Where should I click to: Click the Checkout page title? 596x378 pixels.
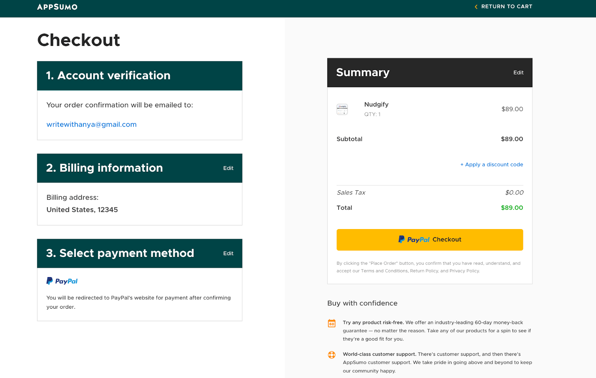79,40
